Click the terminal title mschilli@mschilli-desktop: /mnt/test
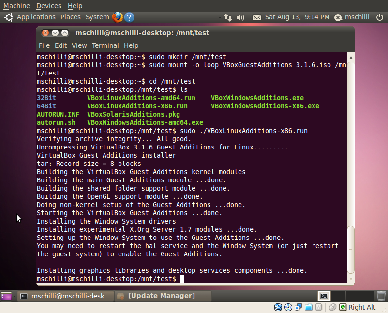 click(x=142, y=33)
